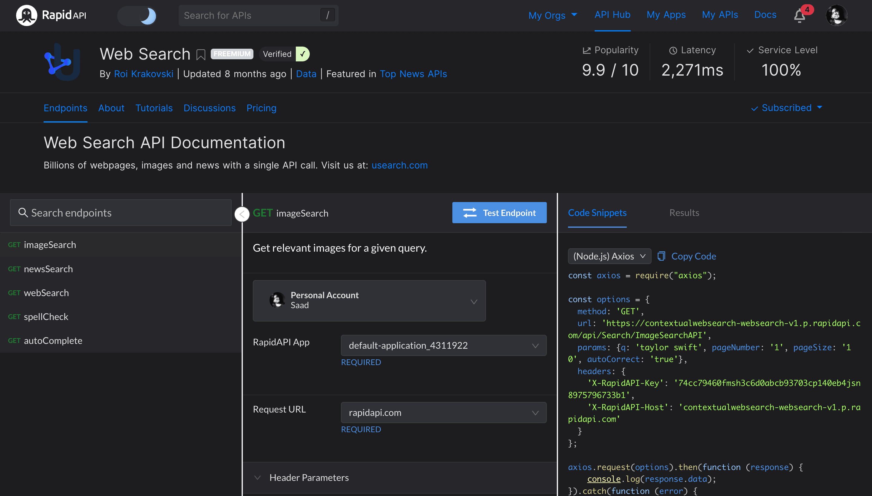Click the 'Web Search API Documentation' heading
This screenshot has height=496, width=872.
tap(164, 142)
